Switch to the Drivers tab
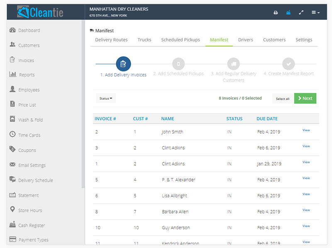332x248 pixels. pyautogui.click(x=245, y=40)
